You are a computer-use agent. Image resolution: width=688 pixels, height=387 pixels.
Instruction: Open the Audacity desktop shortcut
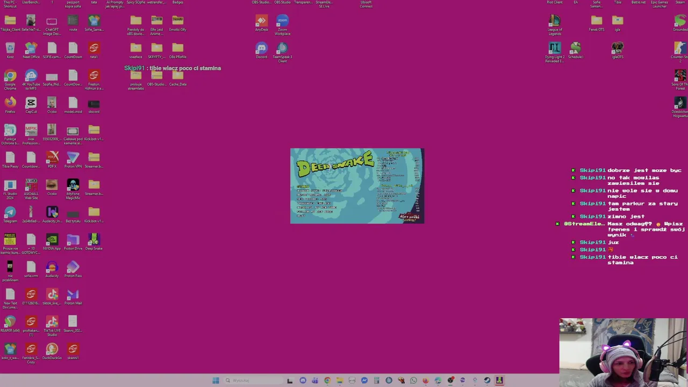click(52, 269)
